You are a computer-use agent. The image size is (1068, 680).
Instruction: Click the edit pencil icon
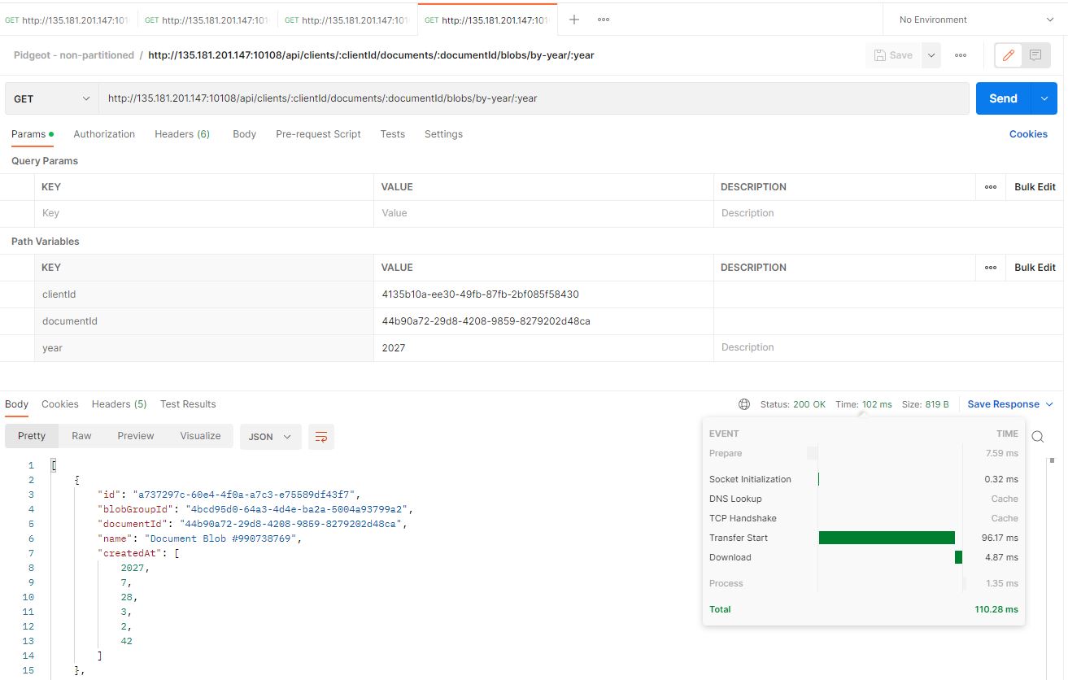[x=1009, y=55]
